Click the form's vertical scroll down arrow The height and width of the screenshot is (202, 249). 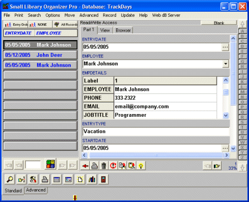click(x=233, y=149)
